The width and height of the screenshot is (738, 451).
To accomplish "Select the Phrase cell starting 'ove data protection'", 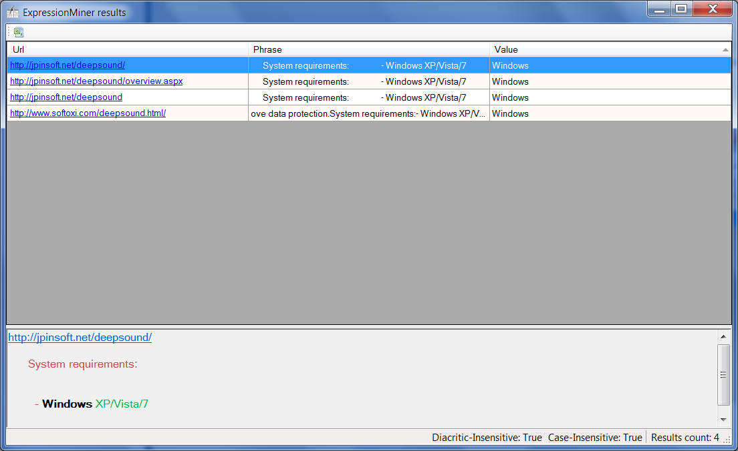I will (x=369, y=113).
